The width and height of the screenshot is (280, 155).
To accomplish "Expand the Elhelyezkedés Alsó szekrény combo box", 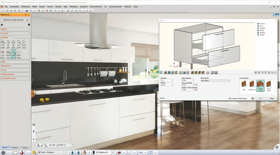I will tap(215, 81).
